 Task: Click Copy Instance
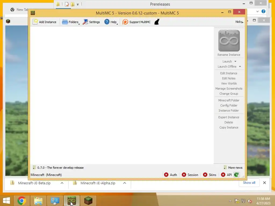click(x=229, y=127)
